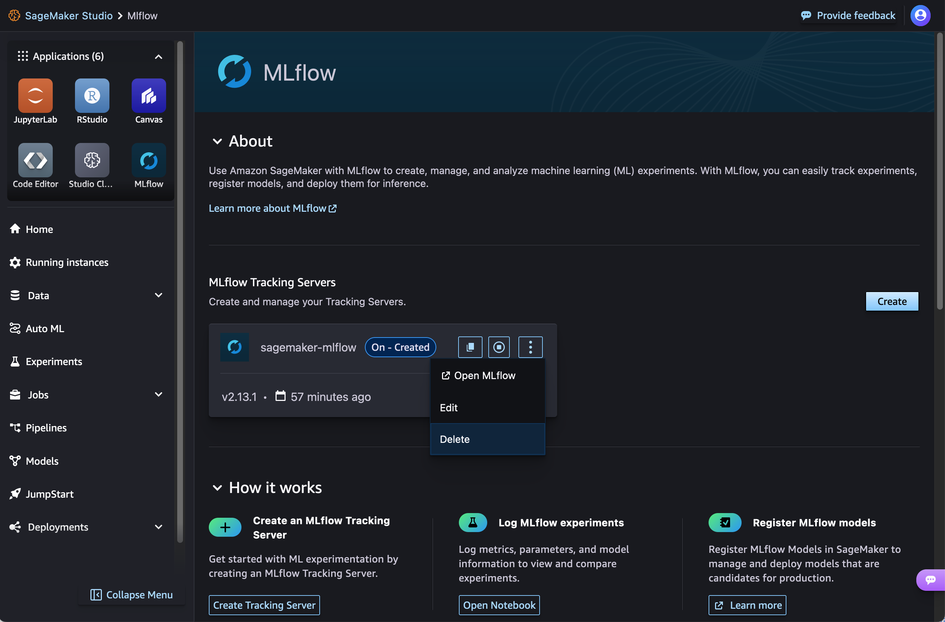Image resolution: width=945 pixels, height=622 pixels.
Task: Click the three-dot menu icon on sagemaker-mlflow
Action: [531, 347]
